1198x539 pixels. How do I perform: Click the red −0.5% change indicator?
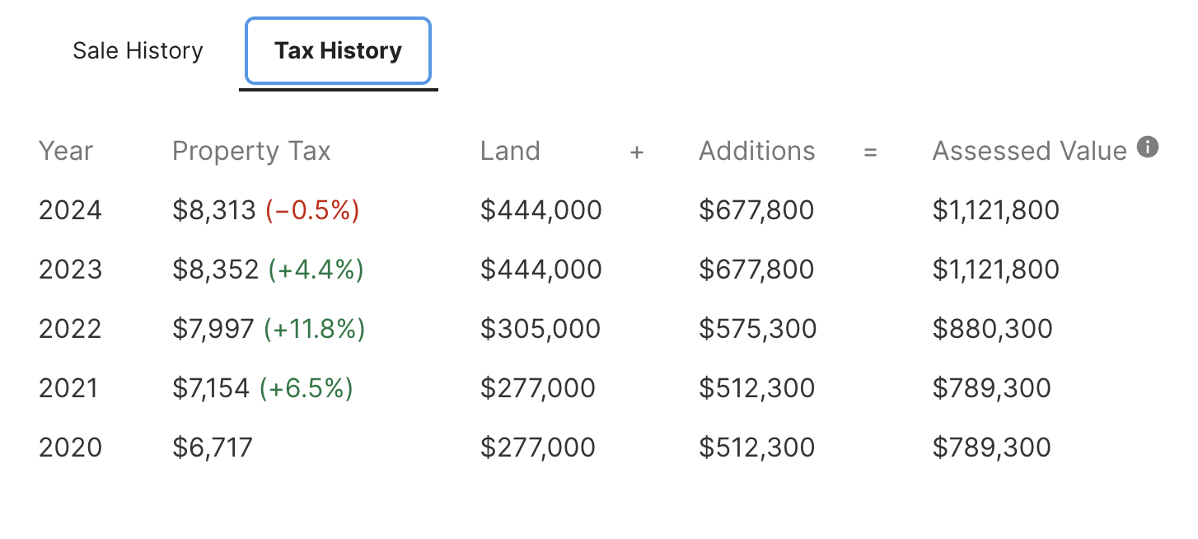coord(312,211)
